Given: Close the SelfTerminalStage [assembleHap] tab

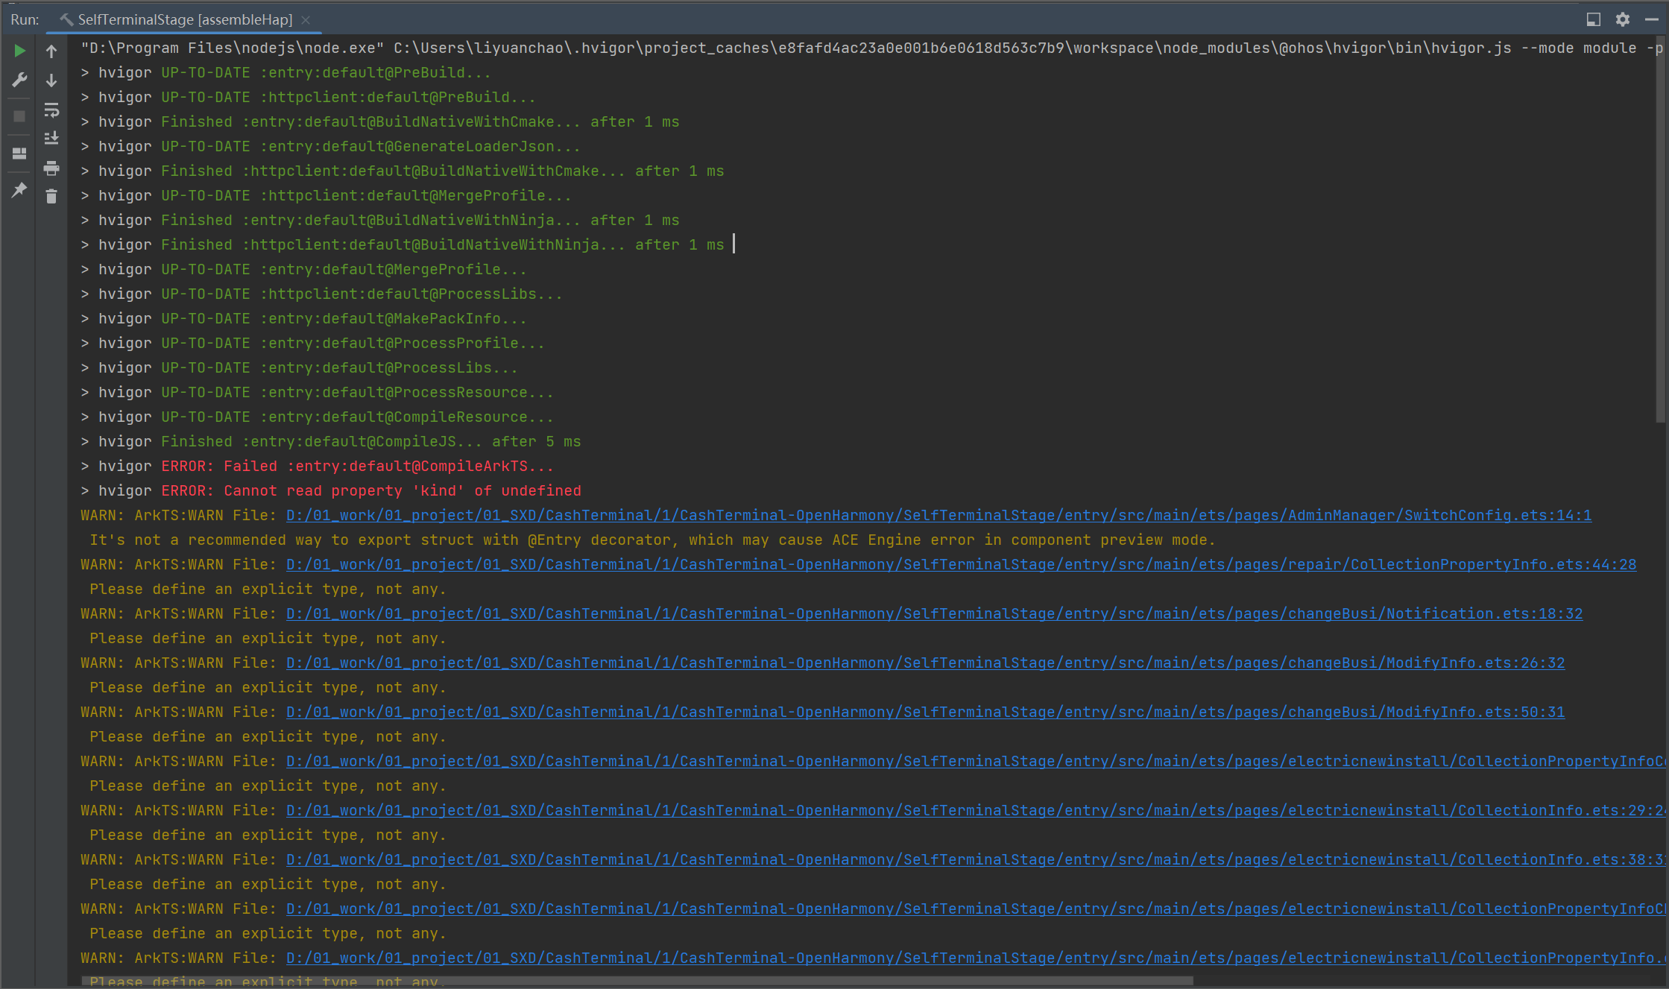Looking at the screenshot, I should click(x=306, y=20).
